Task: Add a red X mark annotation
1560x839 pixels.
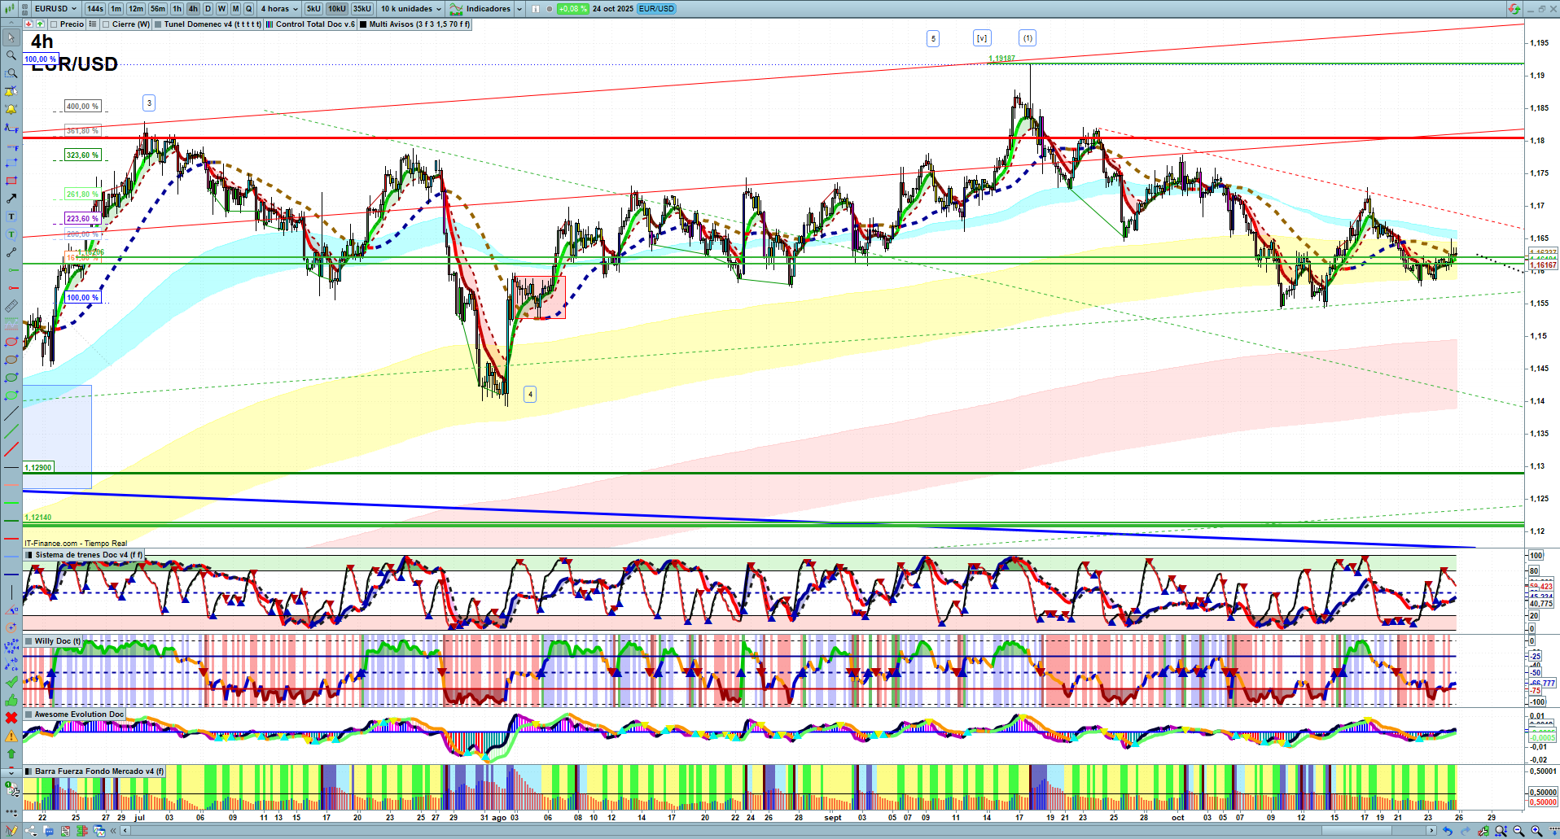Action: point(11,718)
